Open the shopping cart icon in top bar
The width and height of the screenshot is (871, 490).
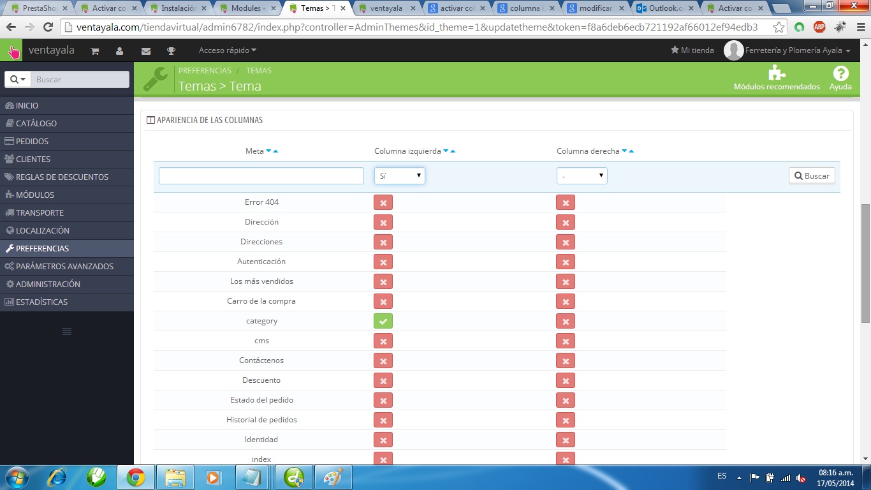[95, 51]
